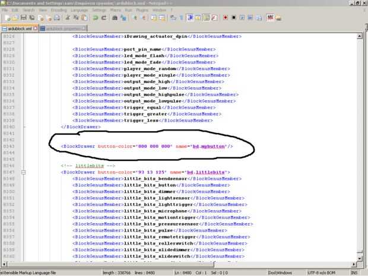
Task: Open the Language menu
Action: [x=80, y=10]
